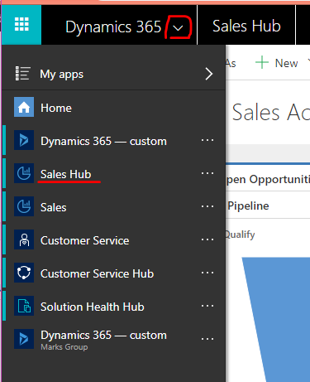The height and width of the screenshot is (382, 310).
Task: Click the Customer Service Hub icon
Action: 24,273
